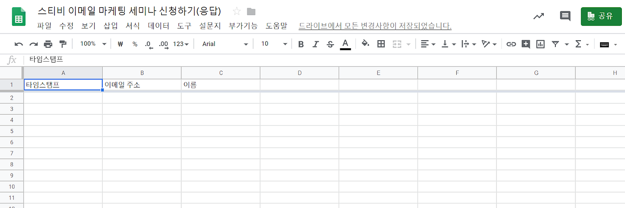Screen dimensions: 625x208
Task: Select row 10 header
Action: point(12,187)
